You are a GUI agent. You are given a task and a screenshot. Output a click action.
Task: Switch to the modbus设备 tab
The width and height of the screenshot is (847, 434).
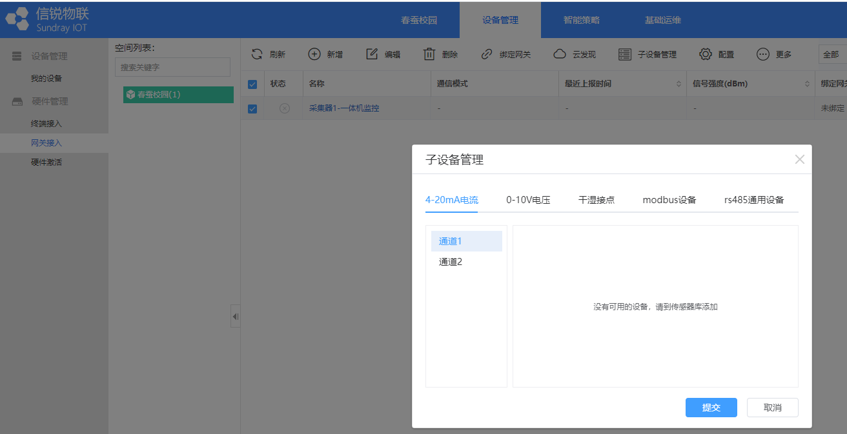pos(669,200)
